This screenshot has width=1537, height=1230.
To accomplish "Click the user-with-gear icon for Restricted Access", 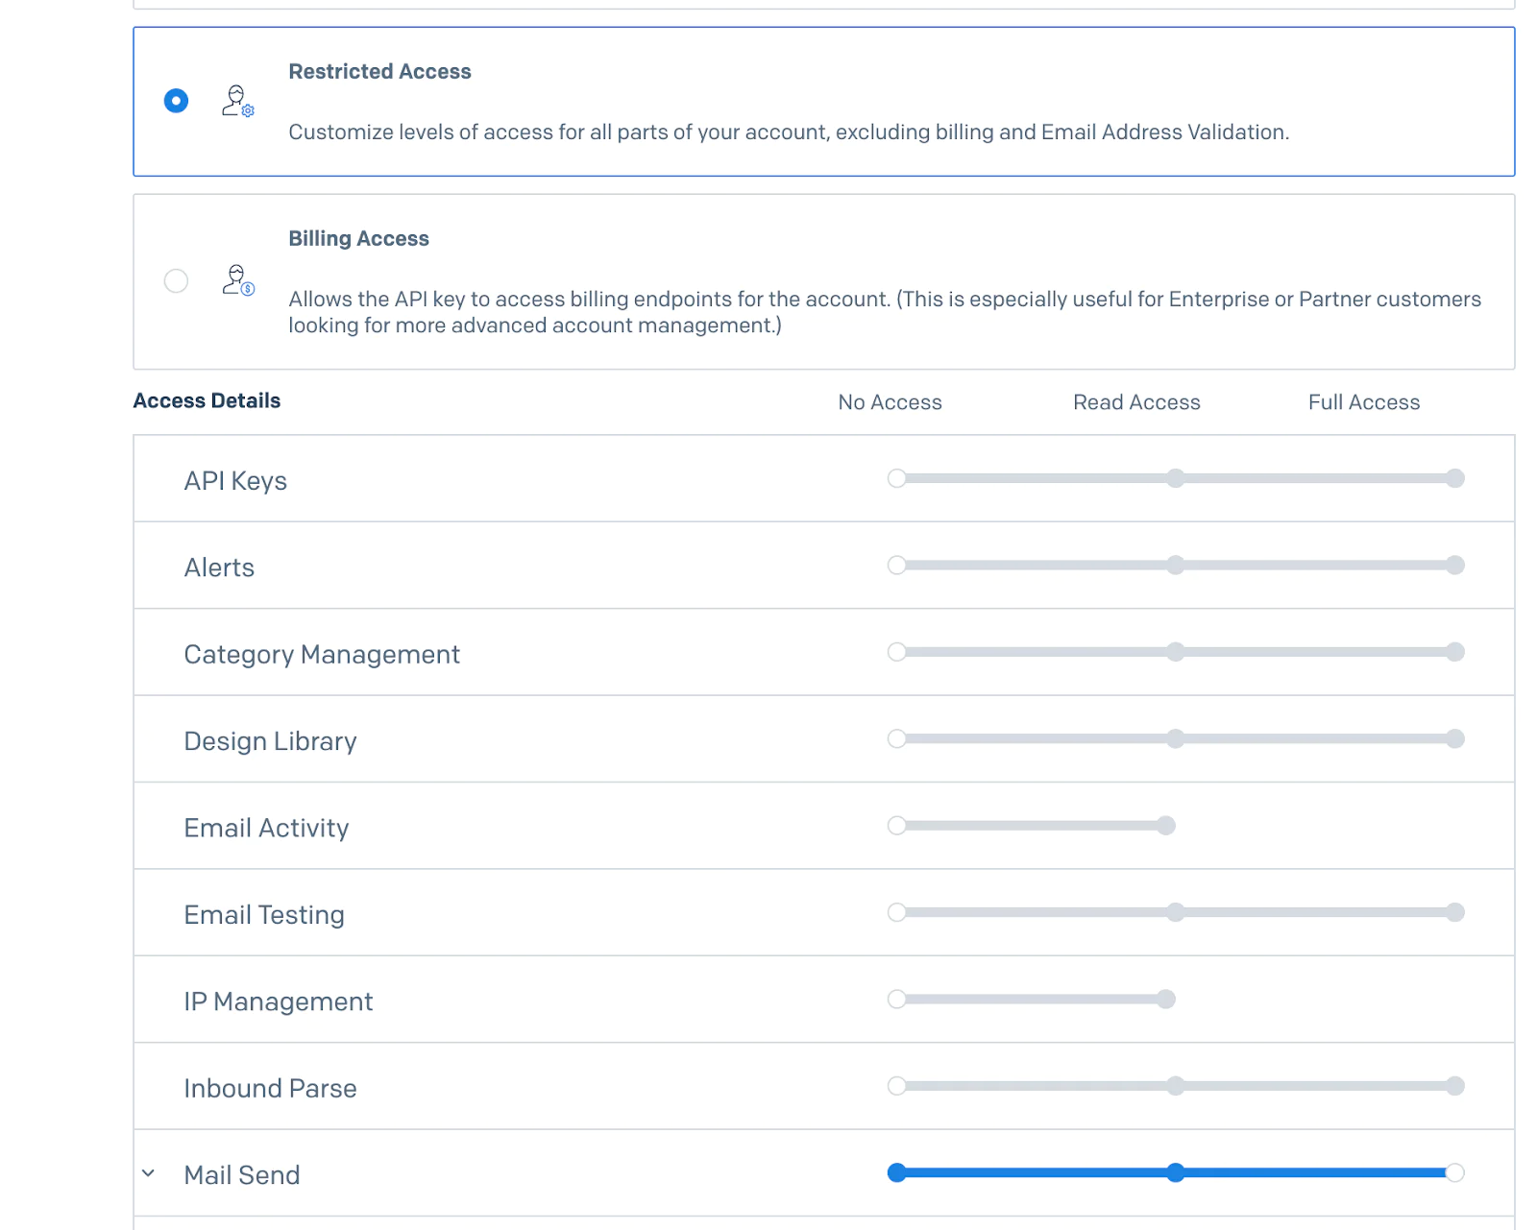I will click(x=236, y=102).
